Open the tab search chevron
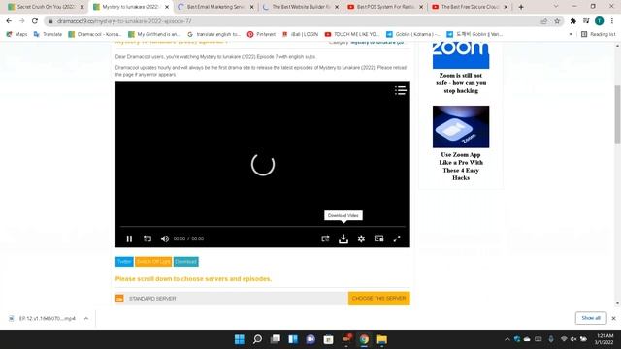The image size is (621, 349). tap(556, 7)
